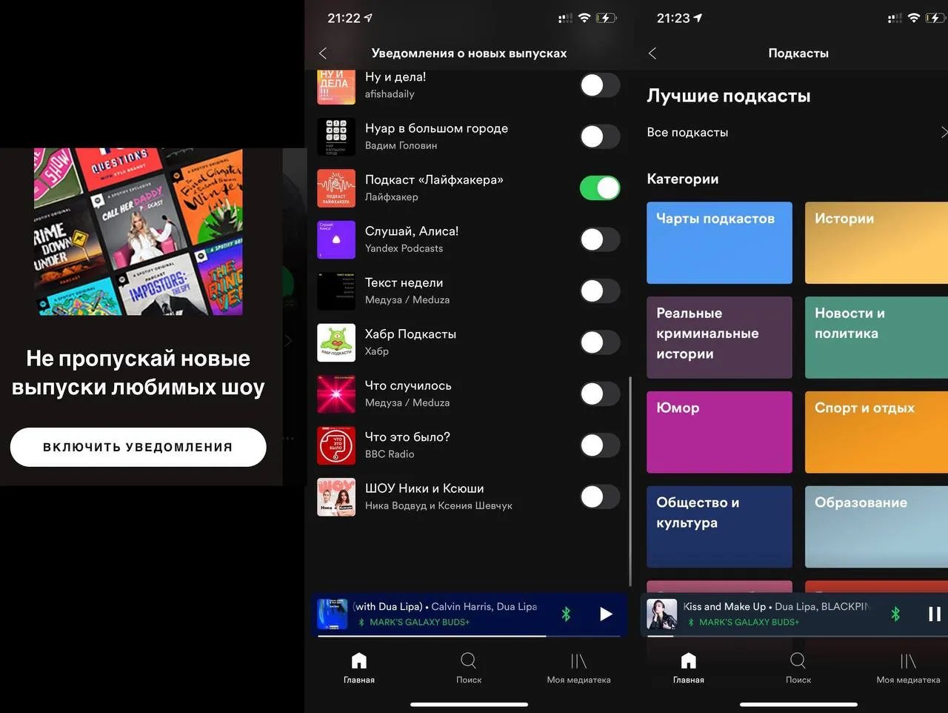Tap battery icon in notifications screen status bar
This screenshot has width=948, height=713.
tap(607, 18)
